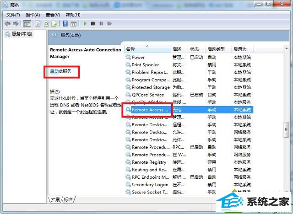Select the highlighted Remote Access service row

click(189, 110)
